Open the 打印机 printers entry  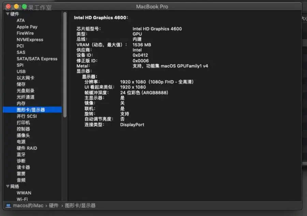pyautogui.click(x=23, y=123)
